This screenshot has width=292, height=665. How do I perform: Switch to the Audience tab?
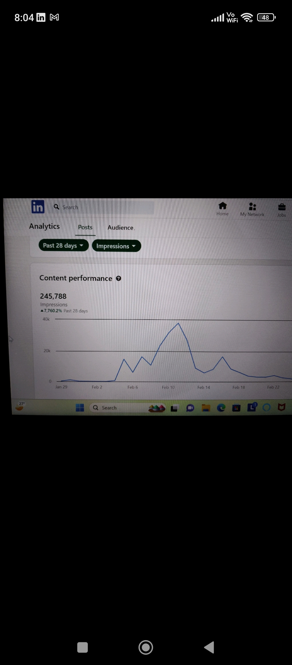pyautogui.click(x=121, y=228)
